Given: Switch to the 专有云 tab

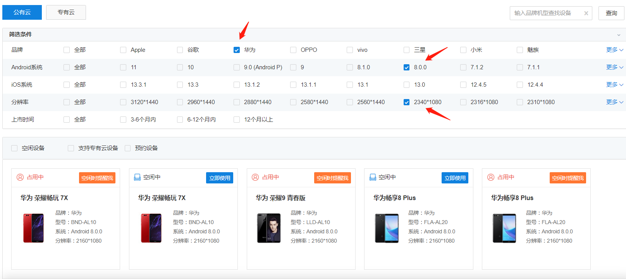Looking at the screenshot, I should [x=66, y=12].
